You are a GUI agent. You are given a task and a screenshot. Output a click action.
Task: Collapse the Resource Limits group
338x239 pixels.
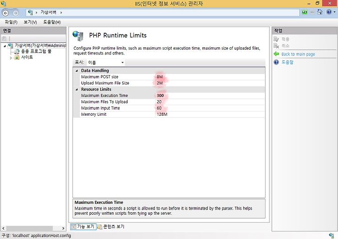click(x=77, y=90)
